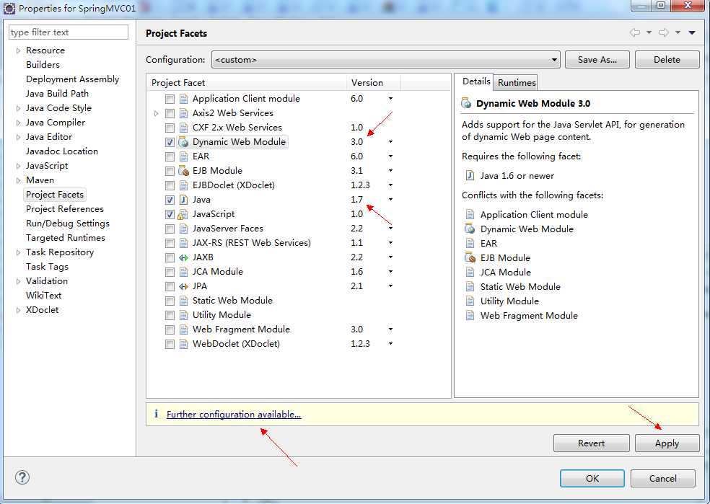Select Project Facets in the tree

click(x=55, y=195)
